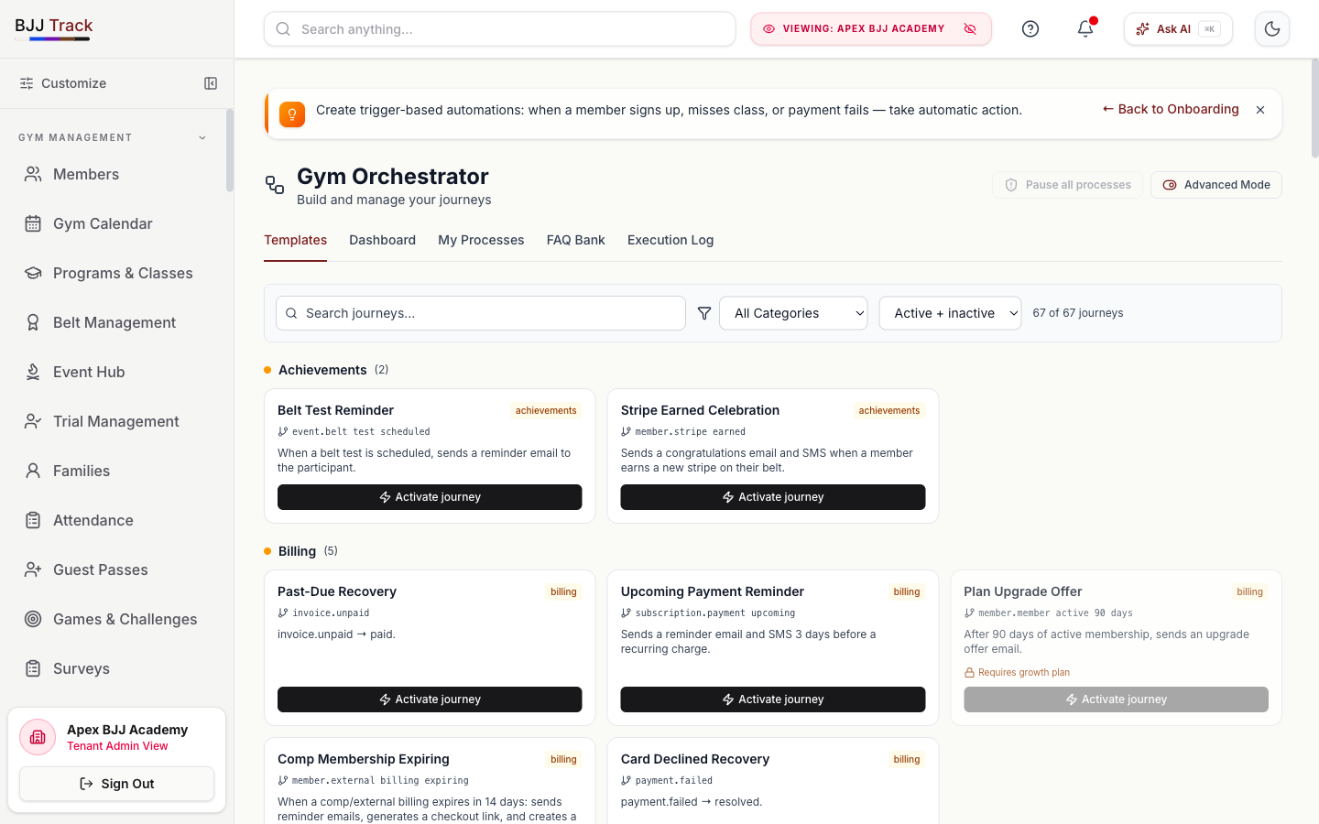This screenshot has height=824, width=1319.
Task: Click the Customize sliders icon
Action: (27, 83)
